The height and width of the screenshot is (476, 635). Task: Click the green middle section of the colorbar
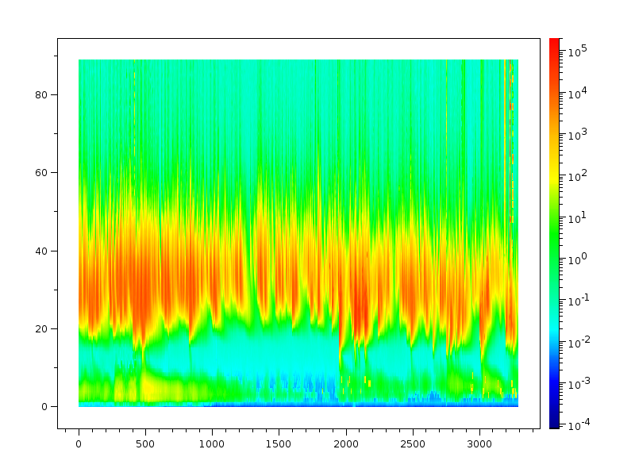(554, 238)
